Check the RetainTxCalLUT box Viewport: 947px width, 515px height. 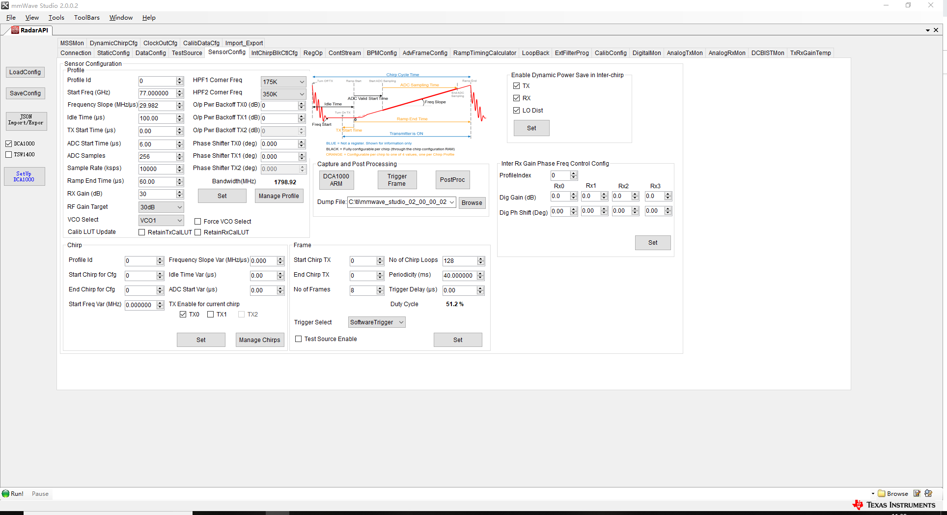click(x=141, y=232)
